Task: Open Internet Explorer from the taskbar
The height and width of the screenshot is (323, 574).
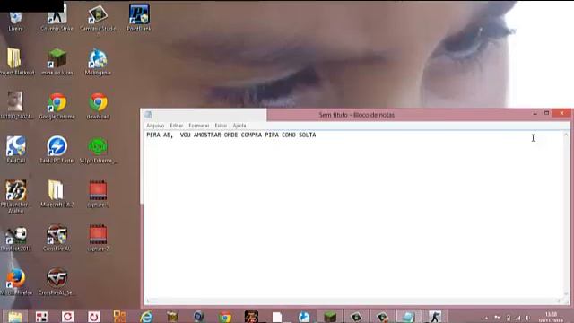Action: point(146,317)
